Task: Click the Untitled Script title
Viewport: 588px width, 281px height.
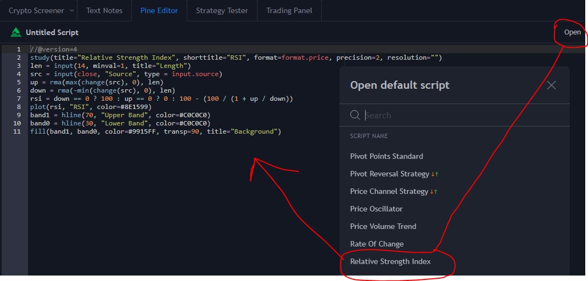Action: point(52,32)
